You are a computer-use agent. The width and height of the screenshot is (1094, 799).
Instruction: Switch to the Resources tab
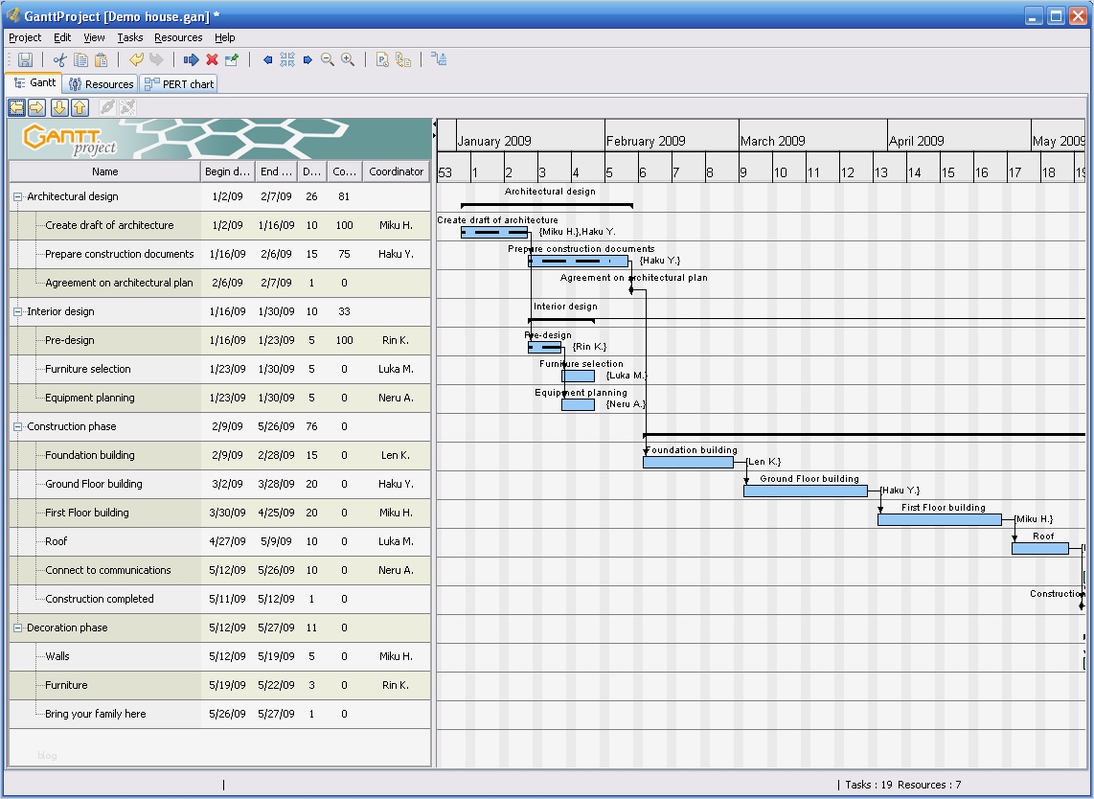coord(100,83)
